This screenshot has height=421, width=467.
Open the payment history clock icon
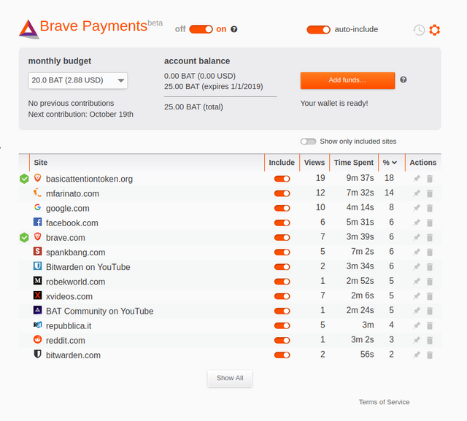point(419,30)
